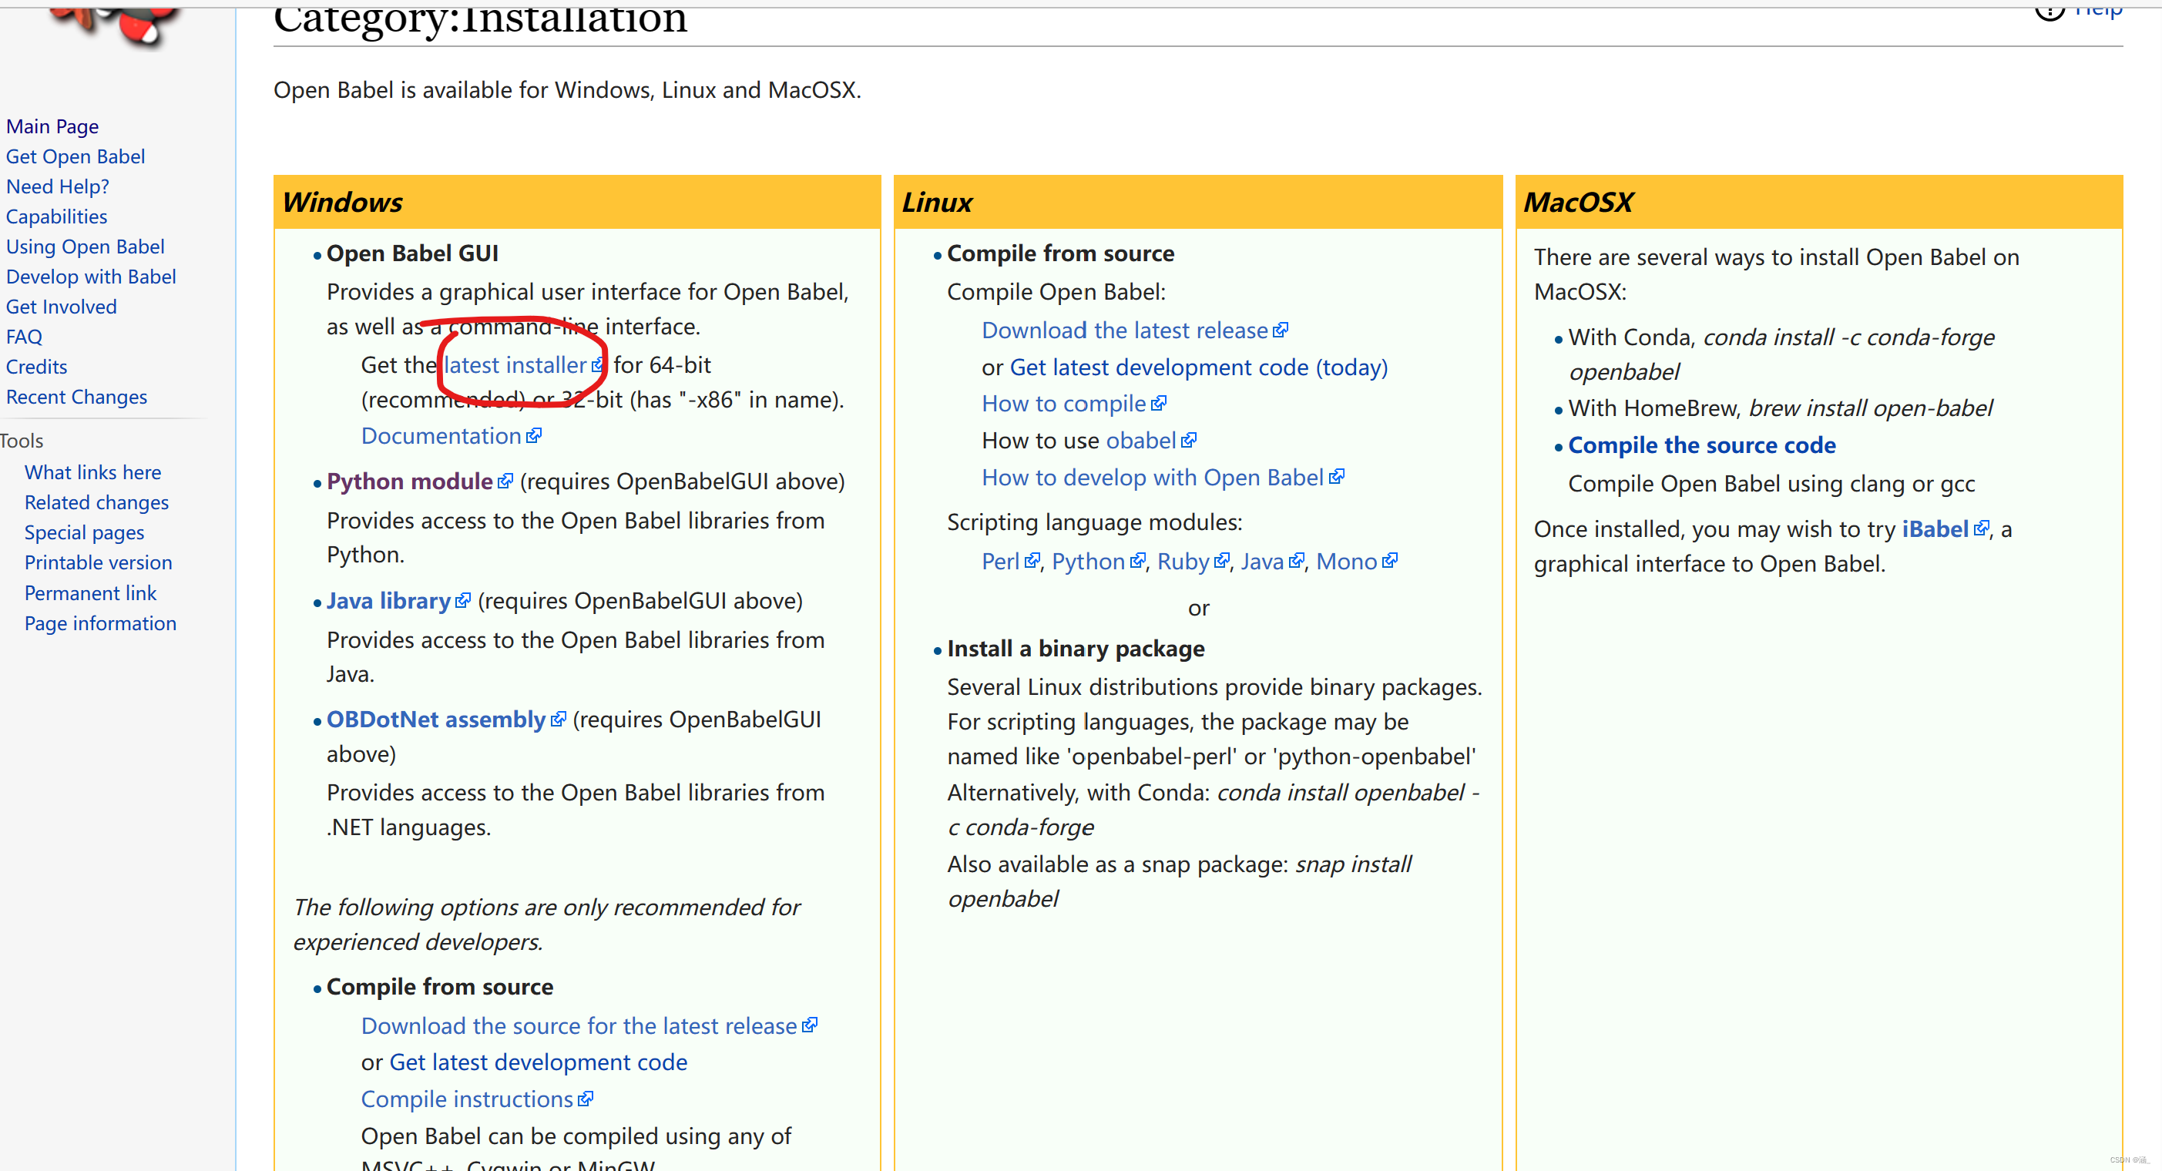Open the Main Page sidebar link

click(52, 126)
